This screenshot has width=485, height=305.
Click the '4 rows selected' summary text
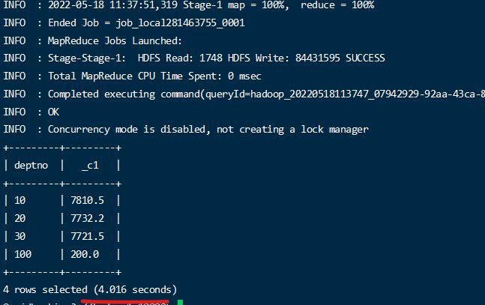click(x=46, y=289)
